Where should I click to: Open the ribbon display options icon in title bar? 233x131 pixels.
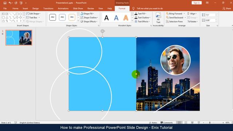pyautogui.click(x=207, y=3)
